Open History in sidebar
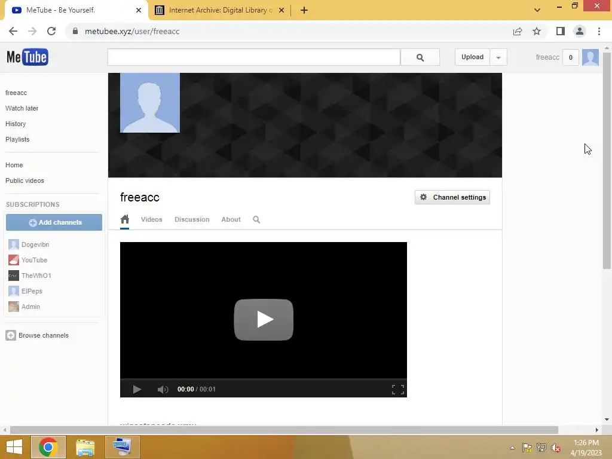The width and height of the screenshot is (612, 459). coord(16,124)
